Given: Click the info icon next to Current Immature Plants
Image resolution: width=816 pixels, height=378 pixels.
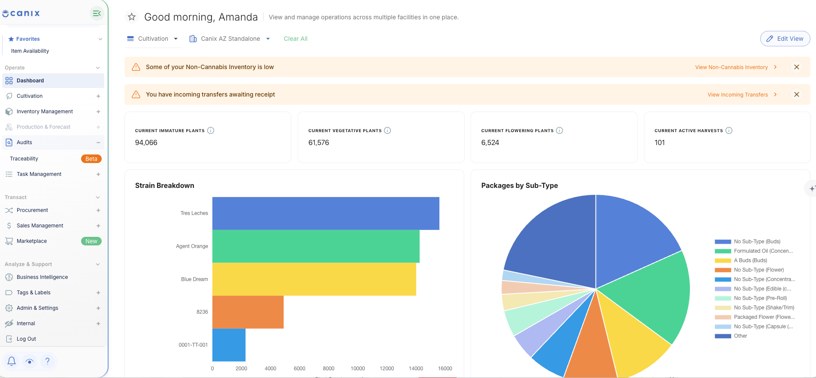Looking at the screenshot, I should point(211,130).
